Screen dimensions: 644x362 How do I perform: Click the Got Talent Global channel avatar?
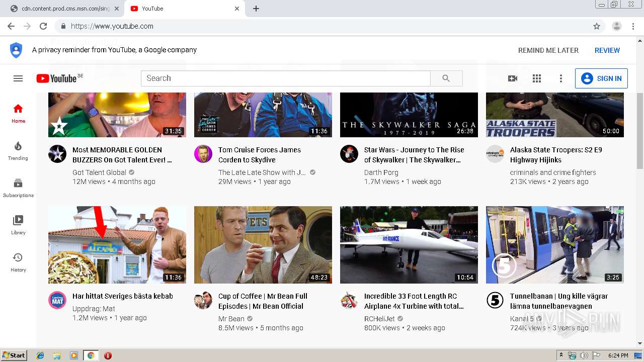coord(57,154)
